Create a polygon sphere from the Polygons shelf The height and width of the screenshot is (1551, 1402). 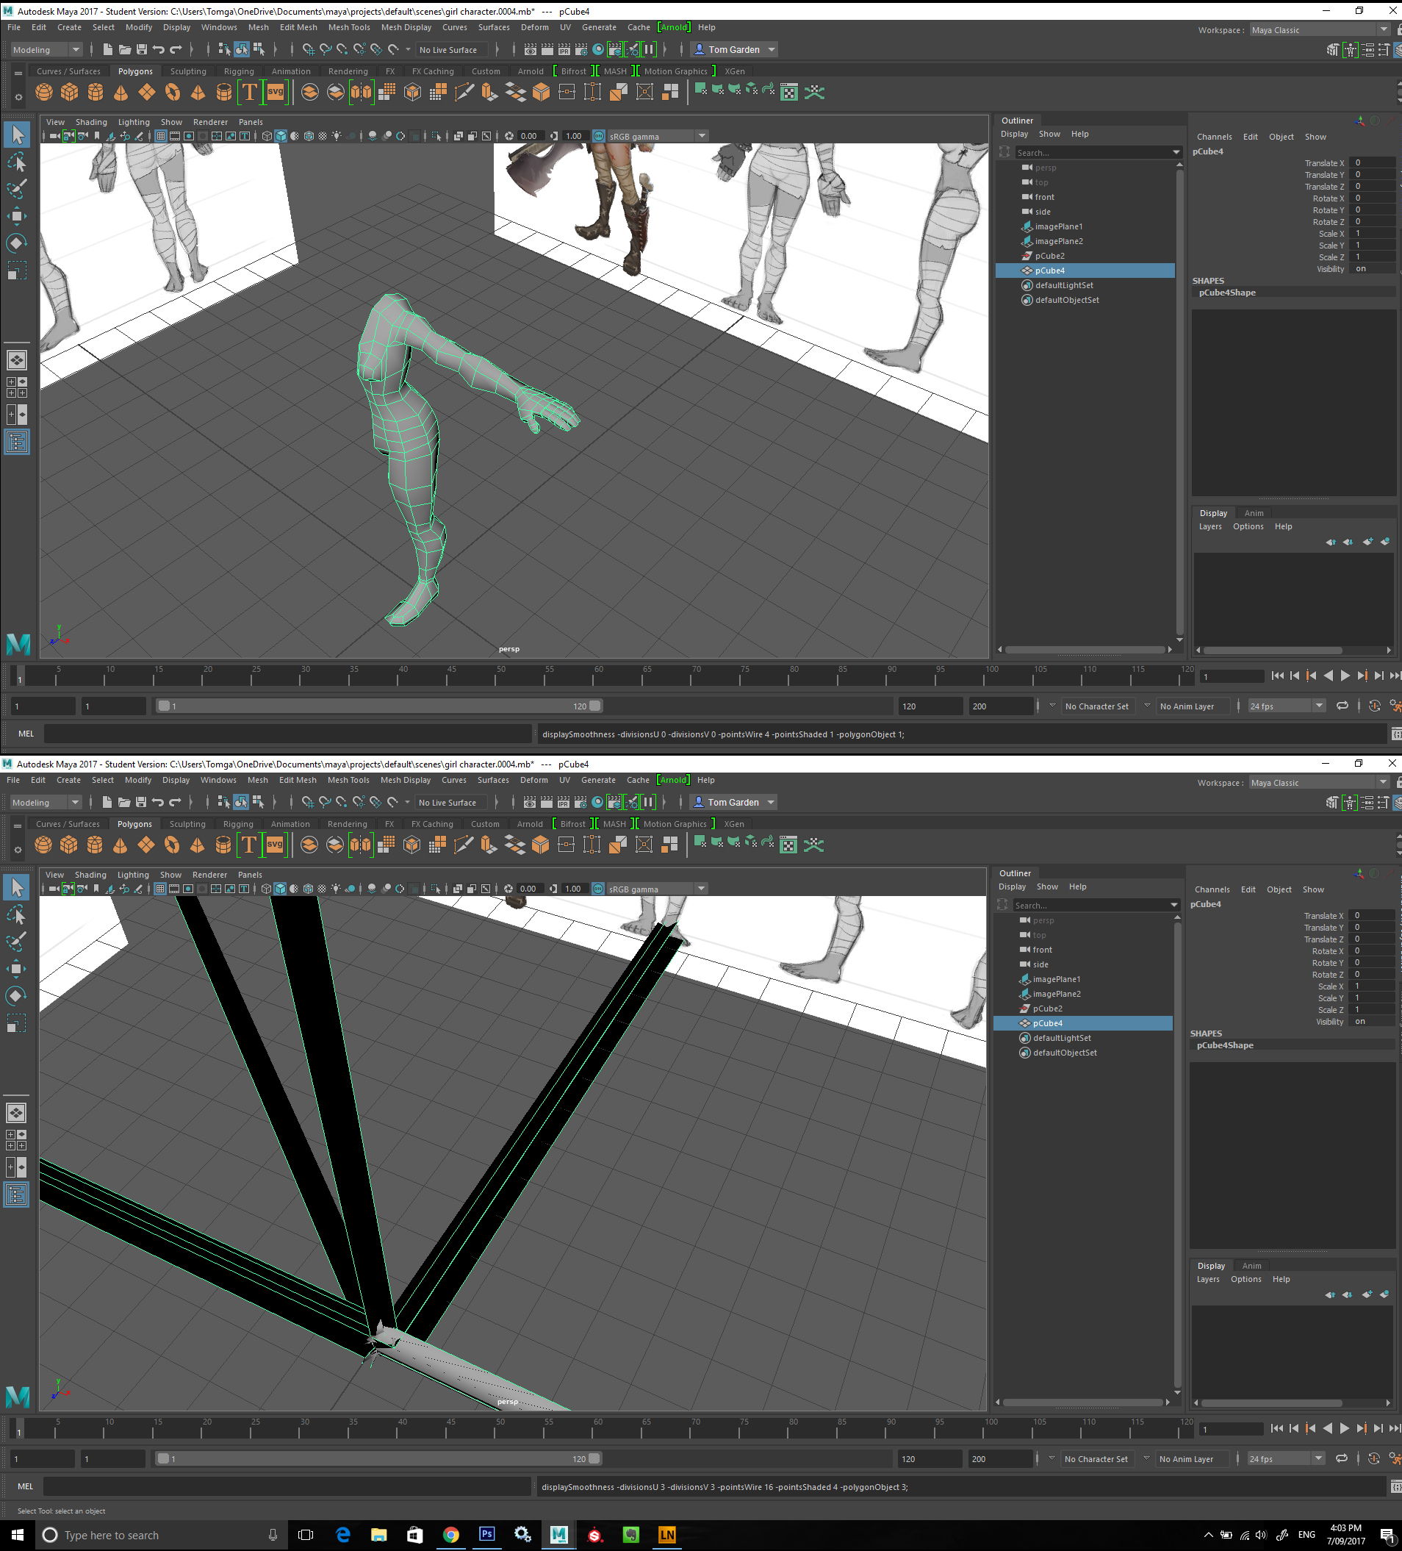44,92
